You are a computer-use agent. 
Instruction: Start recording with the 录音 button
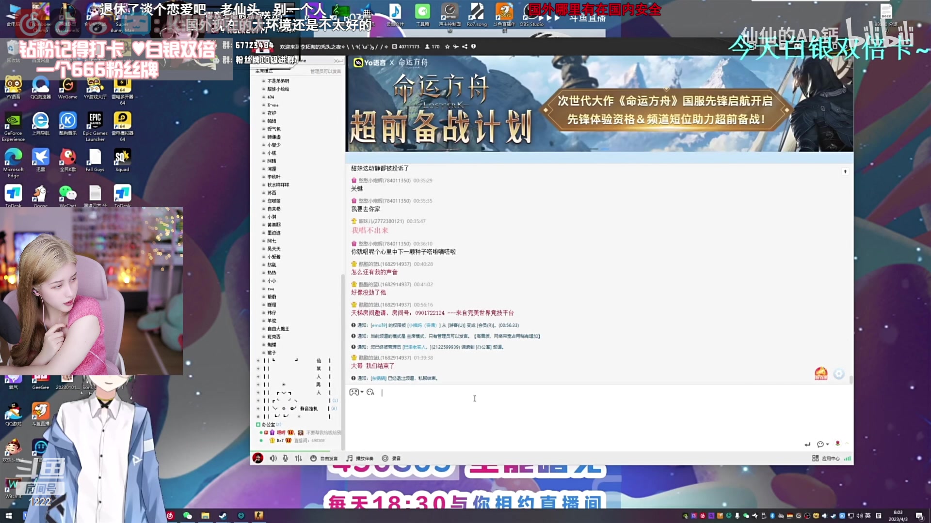[391, 458]
